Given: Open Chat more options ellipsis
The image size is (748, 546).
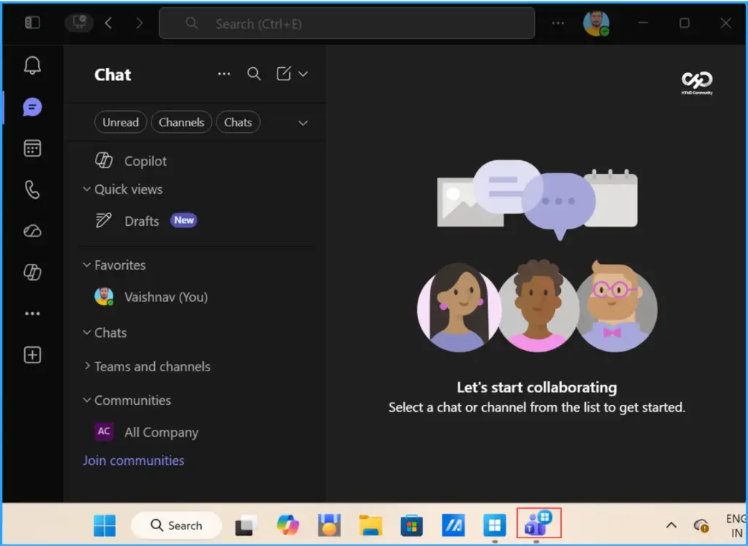Looking at the screenshot, I should 224,74.
